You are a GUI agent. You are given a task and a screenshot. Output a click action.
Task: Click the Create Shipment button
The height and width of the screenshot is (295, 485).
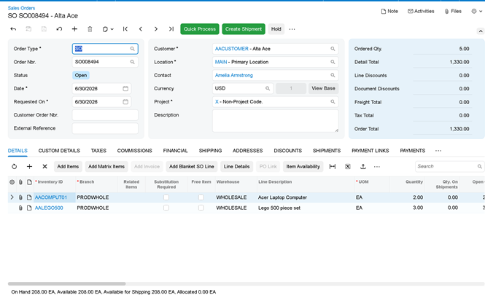point(244,29)
